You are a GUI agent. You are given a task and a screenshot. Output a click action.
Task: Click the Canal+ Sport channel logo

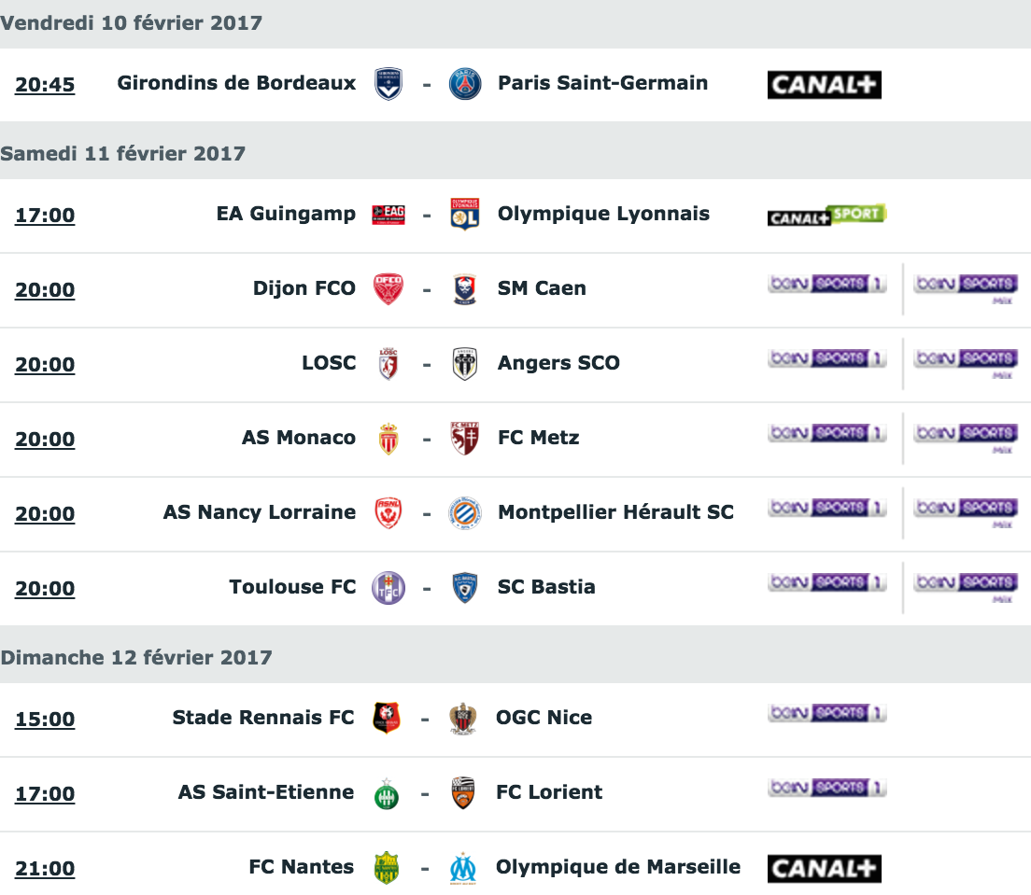pyautogui.click(x=827, y=215)
